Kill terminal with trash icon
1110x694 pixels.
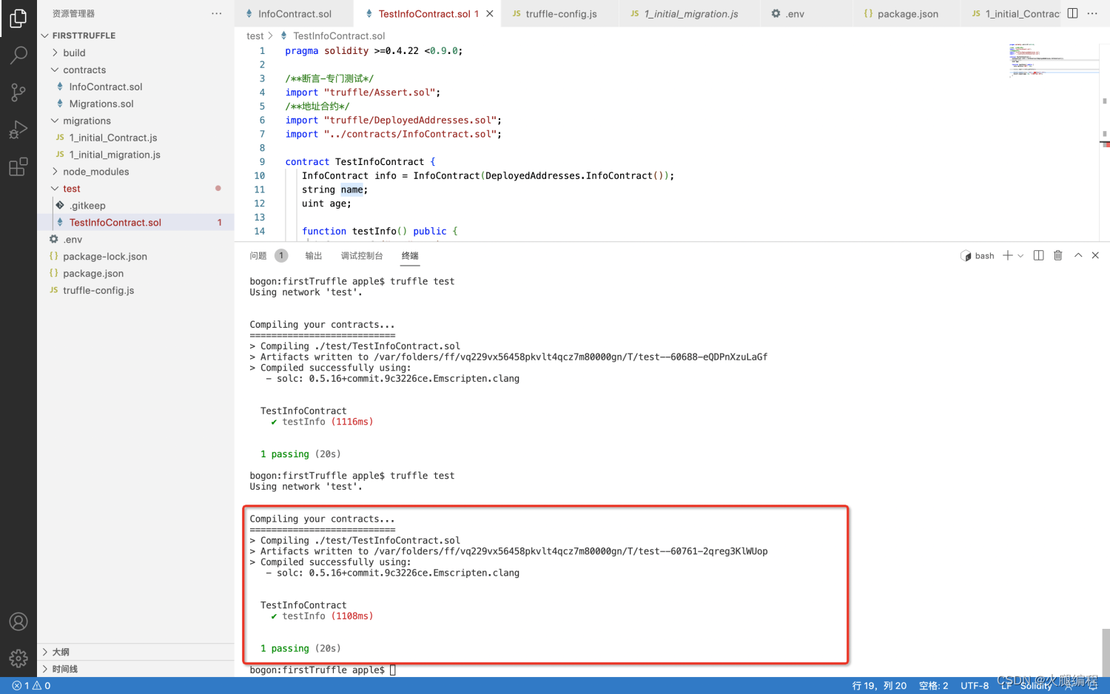click(1058, 255)
